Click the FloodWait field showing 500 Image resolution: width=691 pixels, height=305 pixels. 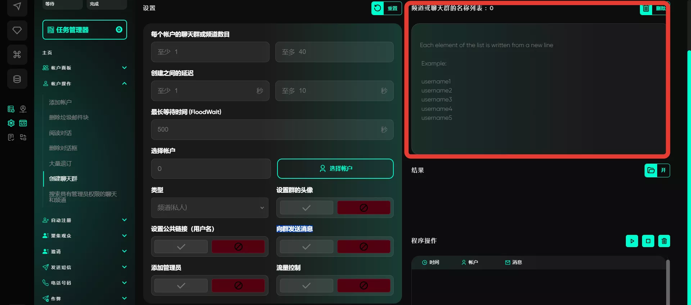click(272, 129)
